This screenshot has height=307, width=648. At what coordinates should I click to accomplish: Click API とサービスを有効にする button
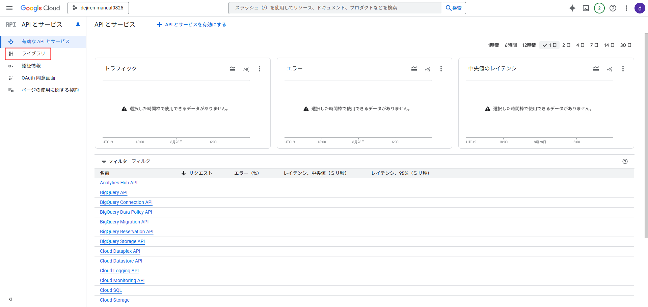click(192, 25)
